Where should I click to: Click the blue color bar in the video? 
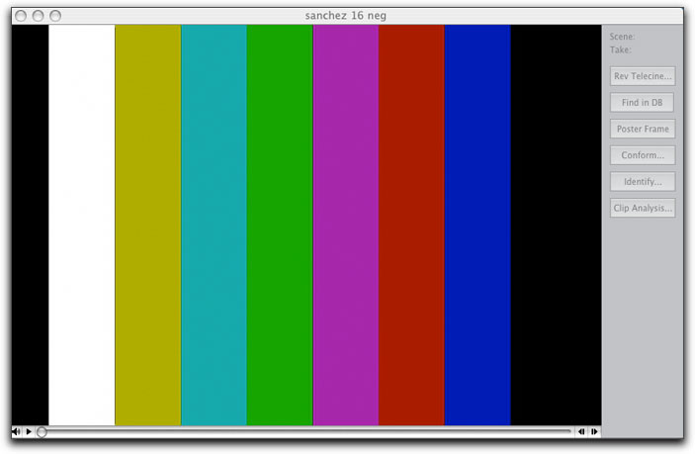(x=478, y=226)
